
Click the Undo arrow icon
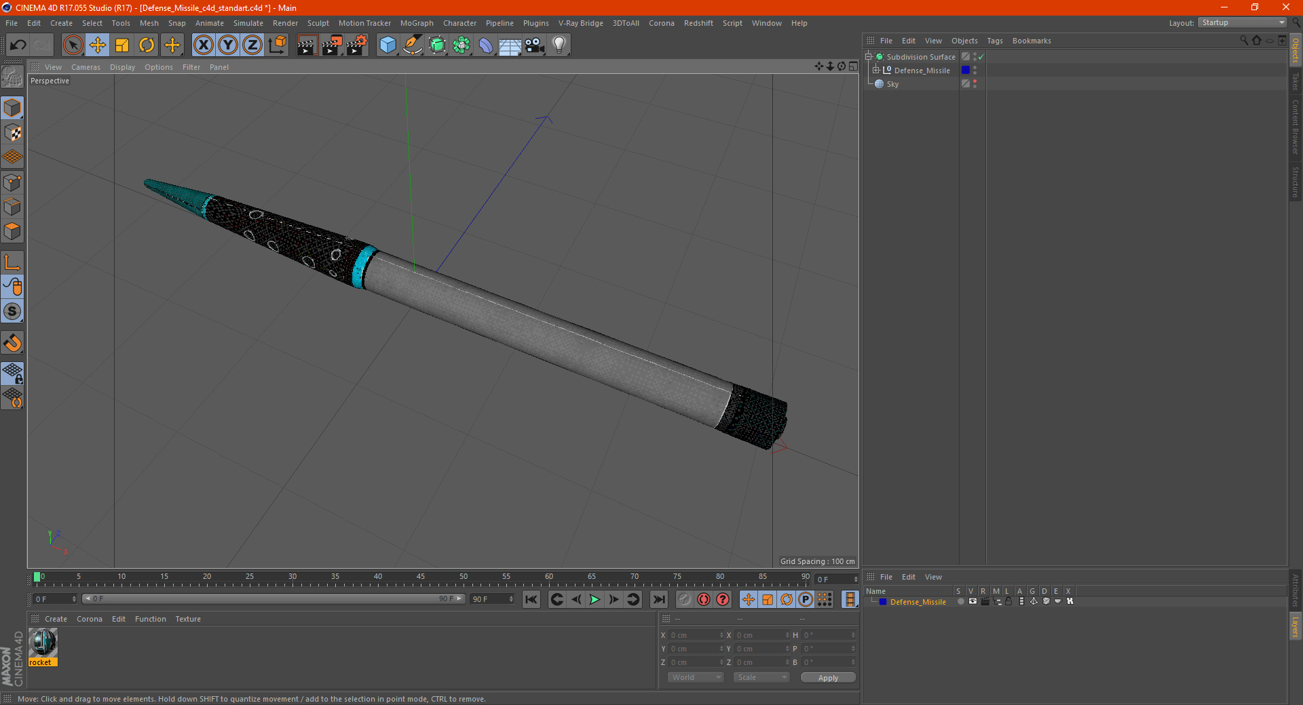[18, 45]
